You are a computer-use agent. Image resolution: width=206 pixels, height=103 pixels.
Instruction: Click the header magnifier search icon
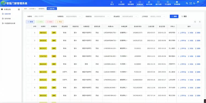187,3
